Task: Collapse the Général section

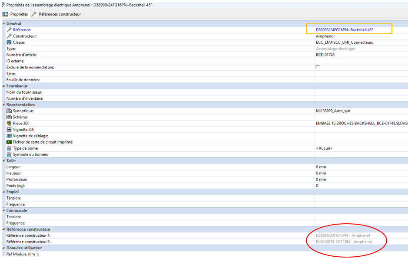Action: 4,23
